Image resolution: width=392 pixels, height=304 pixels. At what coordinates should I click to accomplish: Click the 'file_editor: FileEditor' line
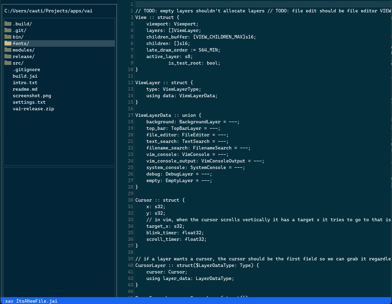pyautogui.click(x=187, y=135)
